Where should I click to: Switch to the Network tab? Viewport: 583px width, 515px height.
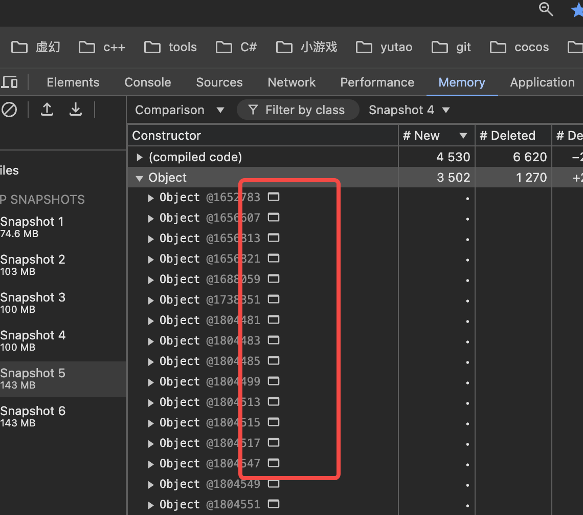[291, 82]
